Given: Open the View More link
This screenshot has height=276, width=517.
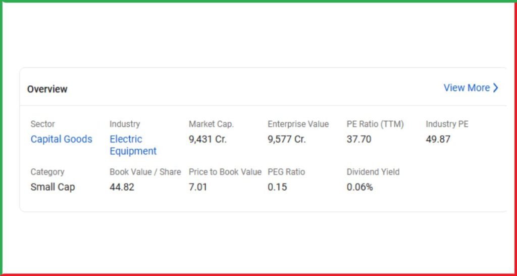Looking at the screenshot, I should tap(471, 88).
